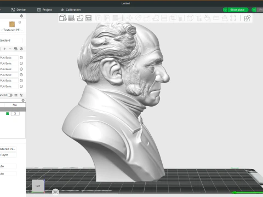This screenshot has width=263, height=197.
Task: Switch to the Calibration tab
Action: (71, 10)
